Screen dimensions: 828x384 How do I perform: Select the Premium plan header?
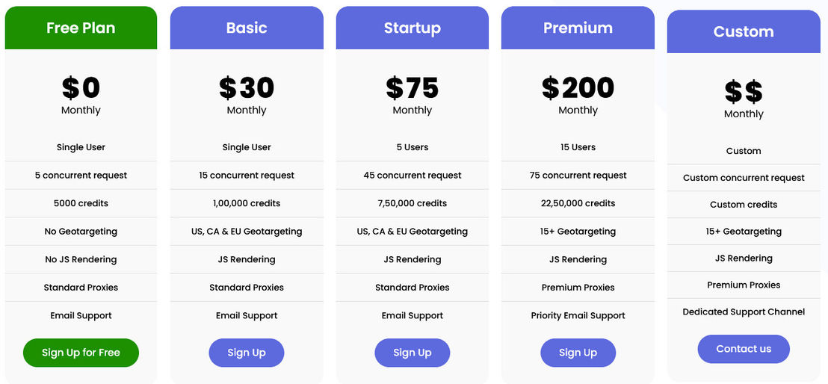pyautogui.click(x=578, y=28)
